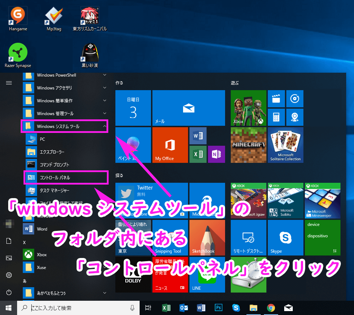The width and height of the screenshot is (354, 315).
Task: Open Xbox in the app list
Action: click(x=66, y=255)
